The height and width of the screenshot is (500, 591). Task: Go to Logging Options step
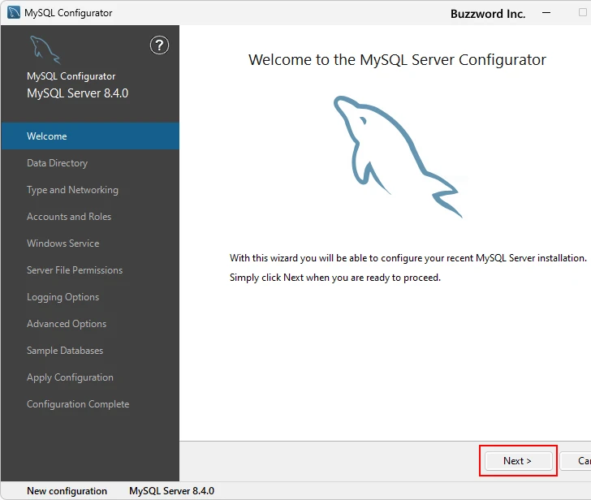90,297
